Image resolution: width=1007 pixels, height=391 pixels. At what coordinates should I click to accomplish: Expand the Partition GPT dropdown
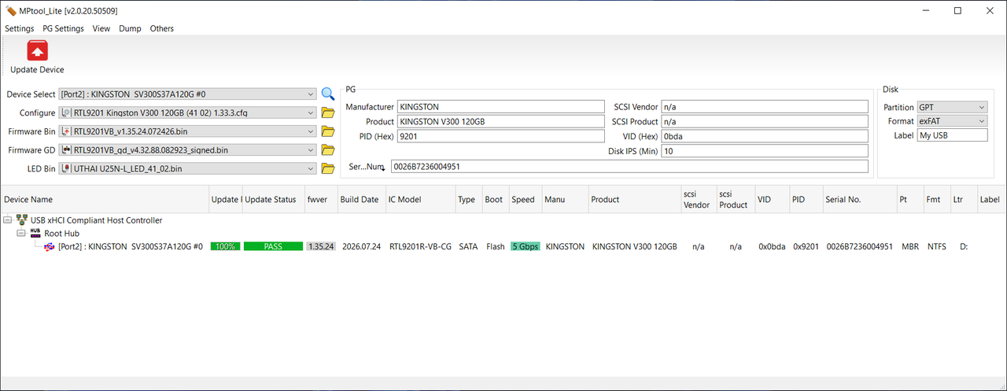point(952,107)
